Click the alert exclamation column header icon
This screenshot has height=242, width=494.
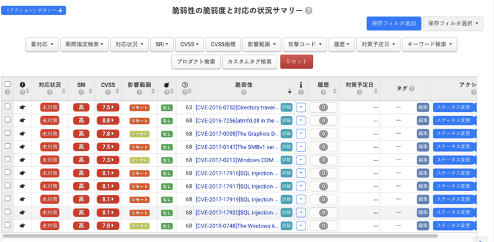pyautogui.click(x=22, y=84)
